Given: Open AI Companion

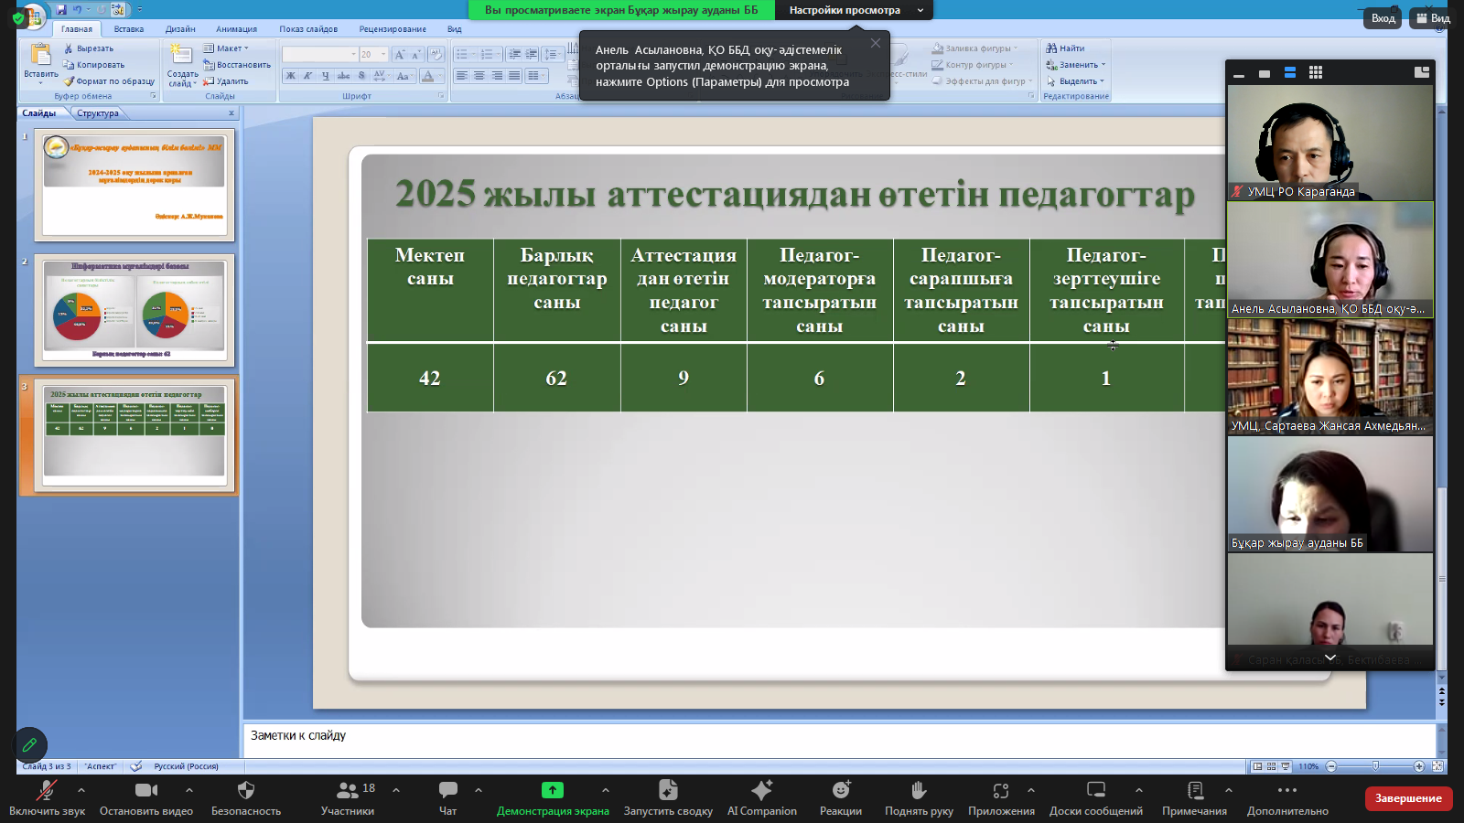Looking at the screenshot, I should tap(761, 791).
